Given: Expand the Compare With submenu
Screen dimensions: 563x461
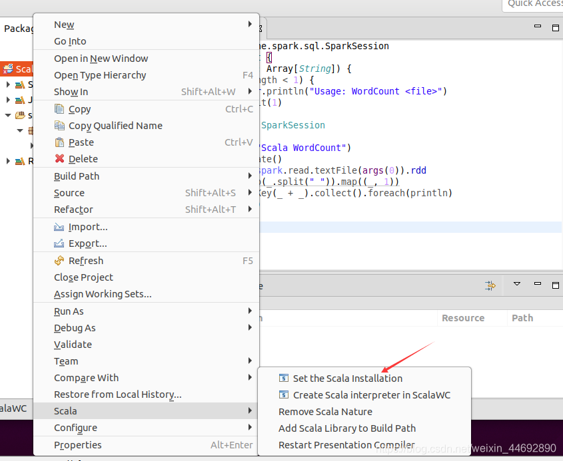Looking at the screenshot, I should pyautogui.click(x=250, y=377).
